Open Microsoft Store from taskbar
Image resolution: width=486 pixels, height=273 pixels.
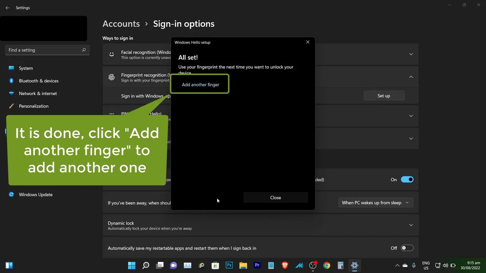point(215,265)
